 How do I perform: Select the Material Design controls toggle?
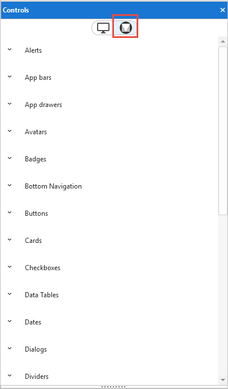point(126,28)
